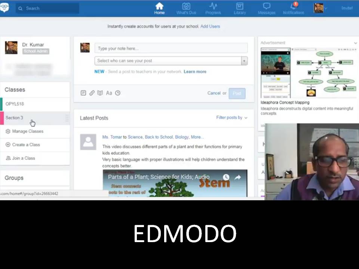
Task: Click Cancel in the post composer
Action: (214, 93)
